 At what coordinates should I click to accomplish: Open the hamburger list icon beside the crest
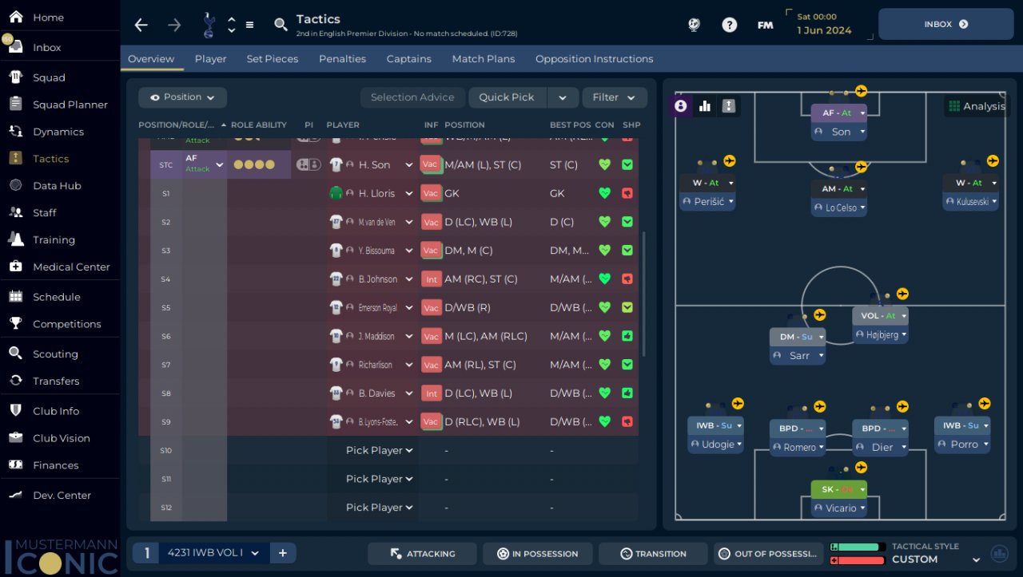coord(249,25)
